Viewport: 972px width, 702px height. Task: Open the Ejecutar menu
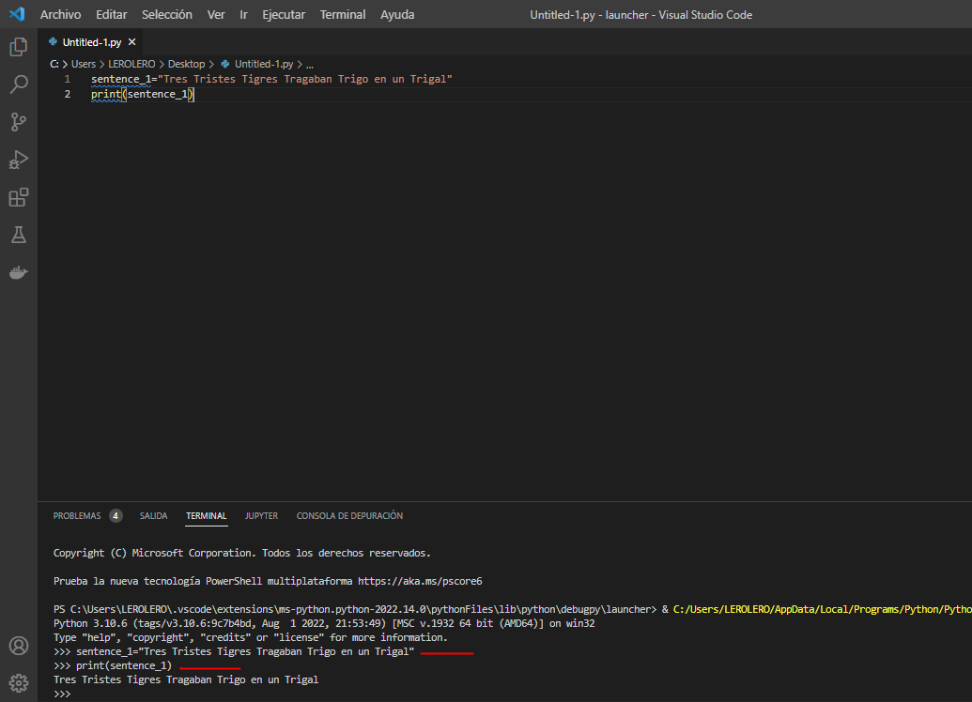coord(284,15)
